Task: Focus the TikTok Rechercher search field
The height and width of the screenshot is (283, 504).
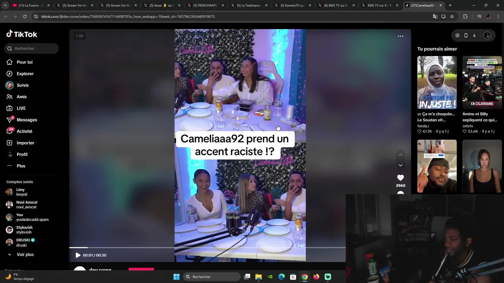Action: coord(31,48)
